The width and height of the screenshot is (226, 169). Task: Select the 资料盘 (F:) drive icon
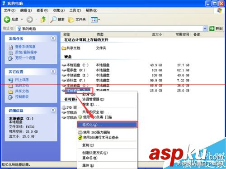pyautogui.click(x=64, y=81)
